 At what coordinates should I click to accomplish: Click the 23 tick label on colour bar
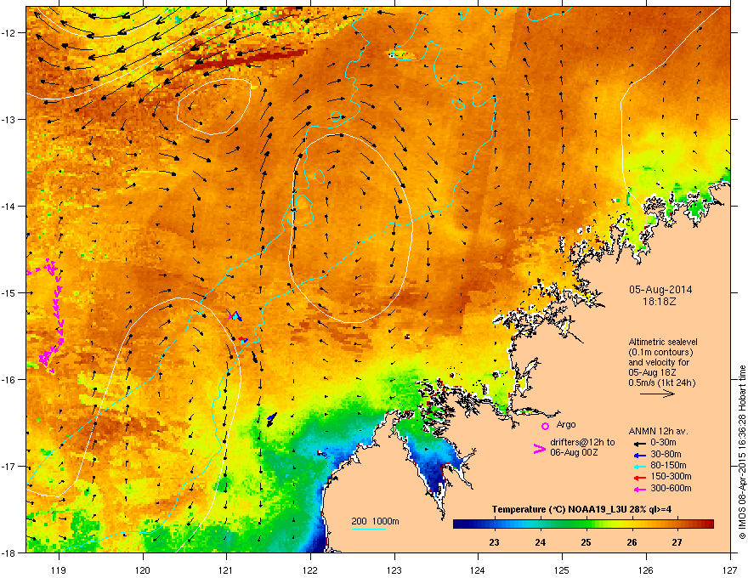[x=494, y=542]
